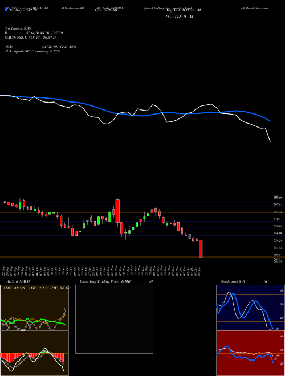This screenshot has height=376, width=285.
Task: Click the first date label '22 Sep'
Action: tap(5, 271)
